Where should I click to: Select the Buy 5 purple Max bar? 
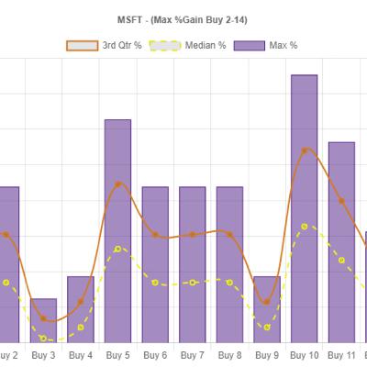117,231
